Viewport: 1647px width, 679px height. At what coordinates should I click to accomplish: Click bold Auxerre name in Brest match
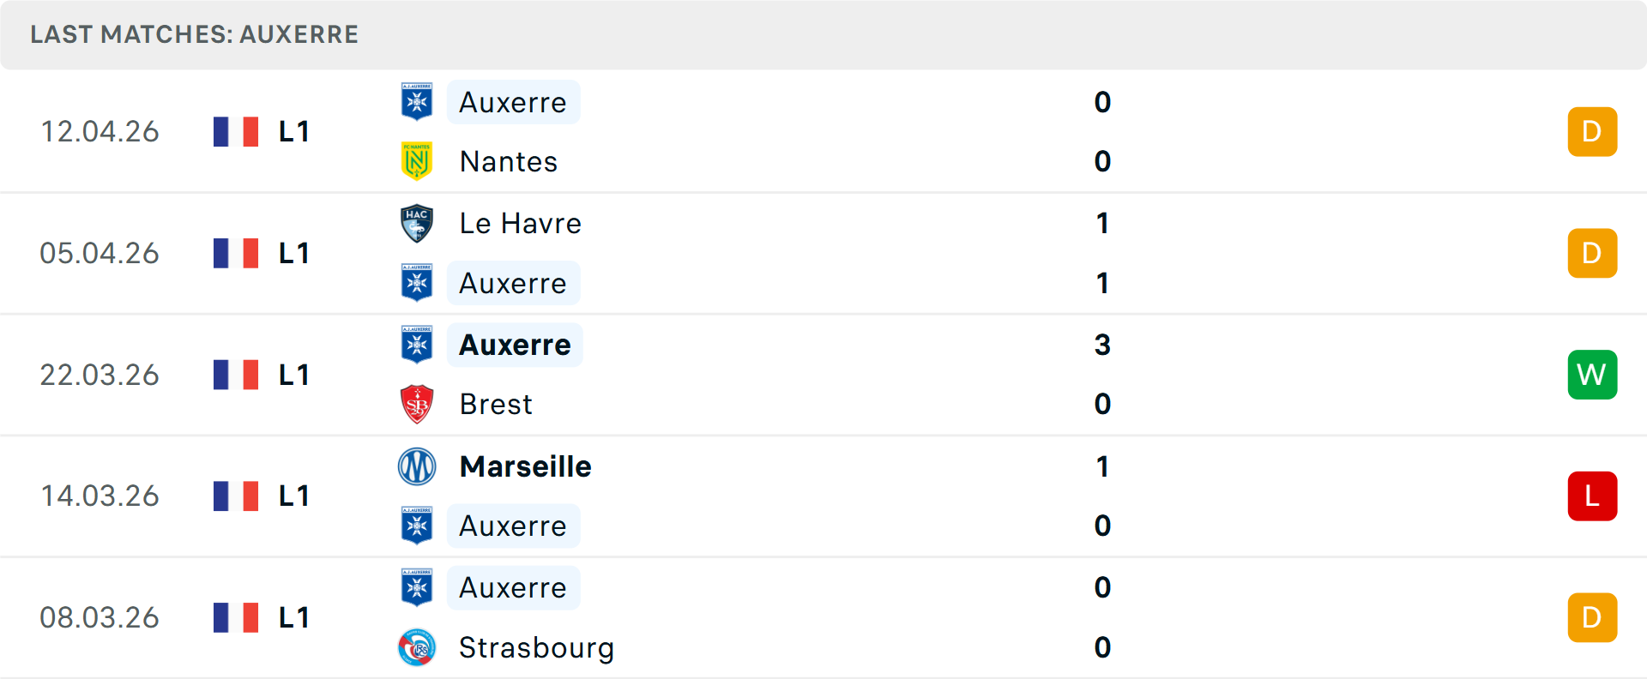pyautogui.click(x=515, y=345)
